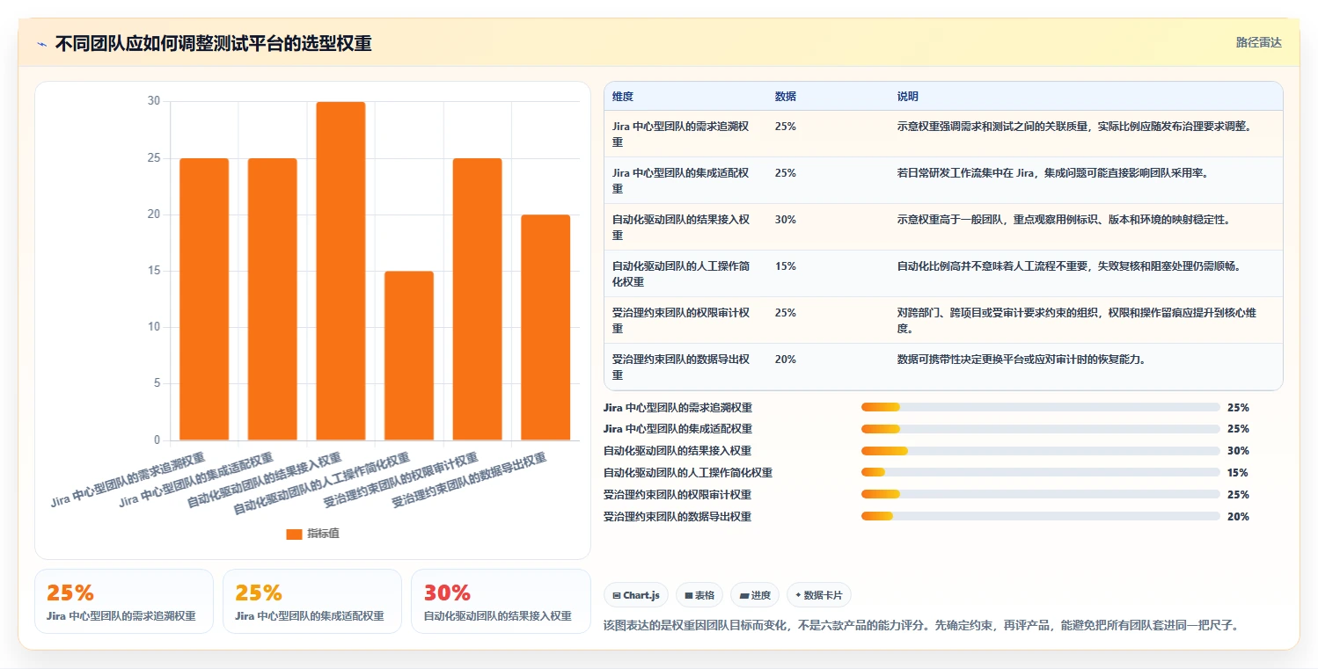Open the yellow 25% 集成适配权重 data card
This screenshot has width=1318, height=669.
[312, 601]
